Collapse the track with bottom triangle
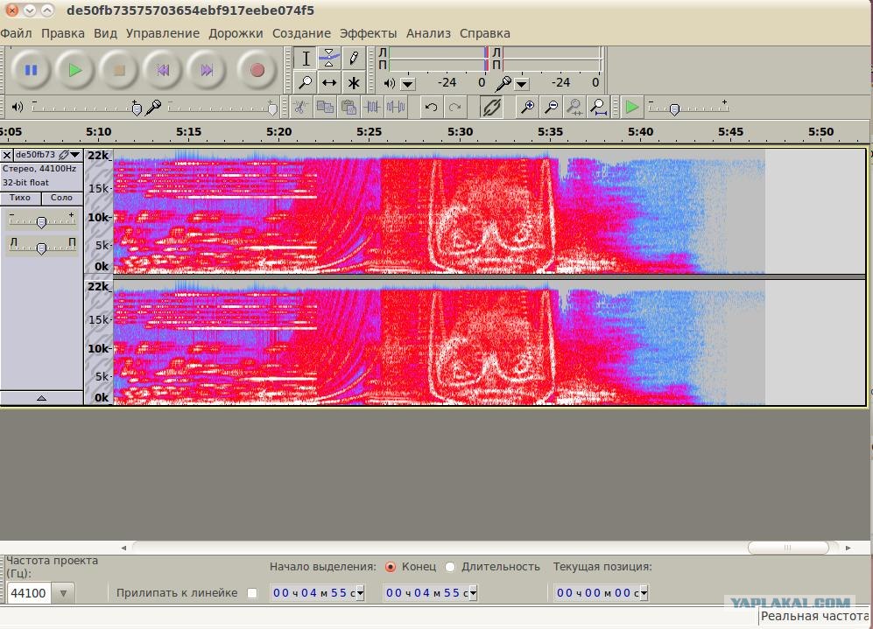The height and width of the screenshot is (629, 873). tap(41, 398)
